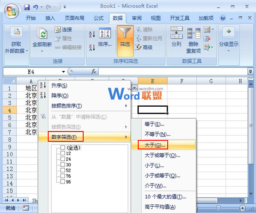Viewport: 256px width, 213px height.
Task: Check the 12 filter checkbox
Action: 63,153
